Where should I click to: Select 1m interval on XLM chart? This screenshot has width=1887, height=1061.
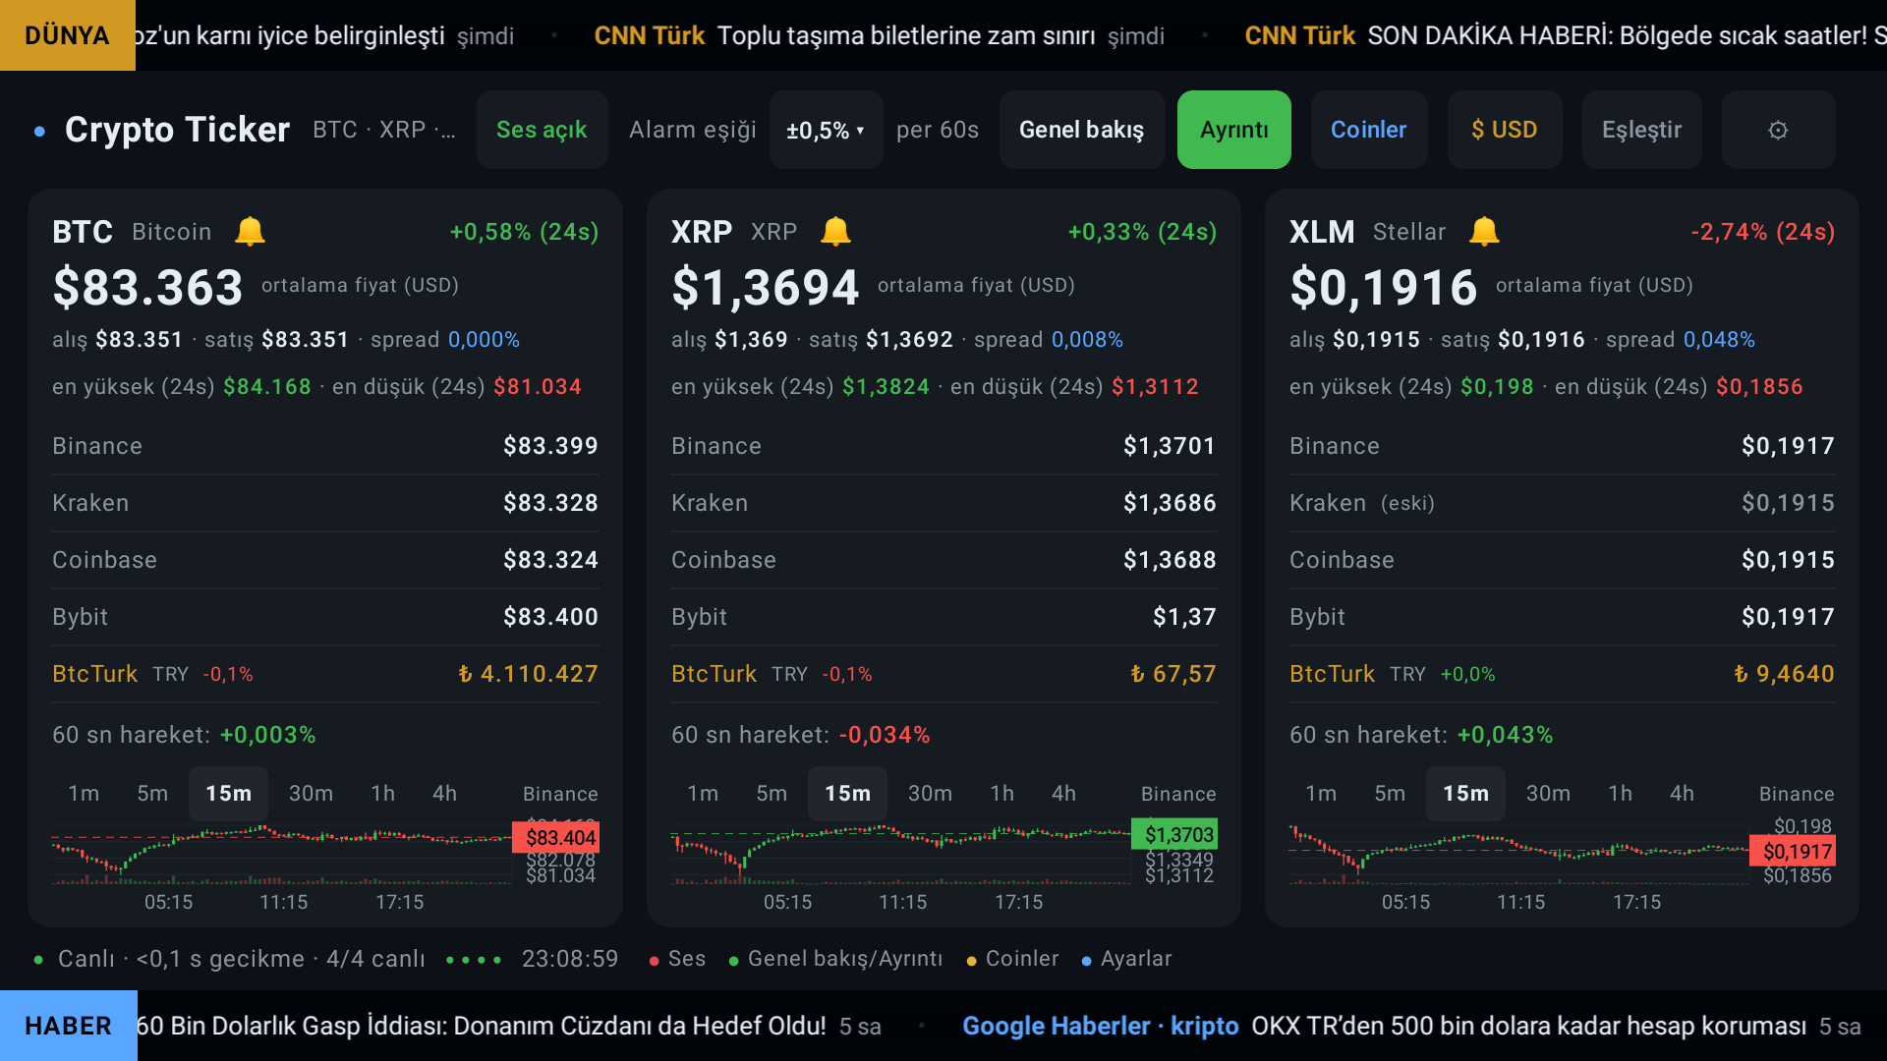coord(1321,793)
